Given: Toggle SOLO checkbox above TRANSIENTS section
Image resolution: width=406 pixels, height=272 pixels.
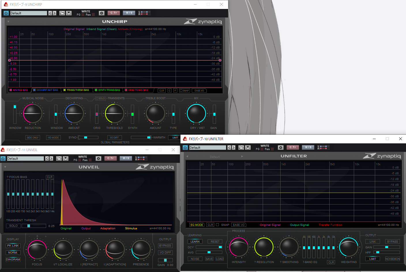Looking at the screenshot, I should tap(97, 98).
